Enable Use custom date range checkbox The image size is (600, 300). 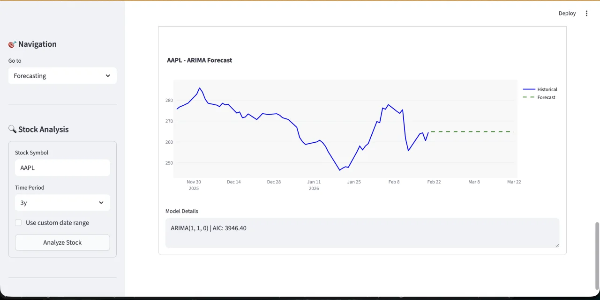[x=18, y=223]
